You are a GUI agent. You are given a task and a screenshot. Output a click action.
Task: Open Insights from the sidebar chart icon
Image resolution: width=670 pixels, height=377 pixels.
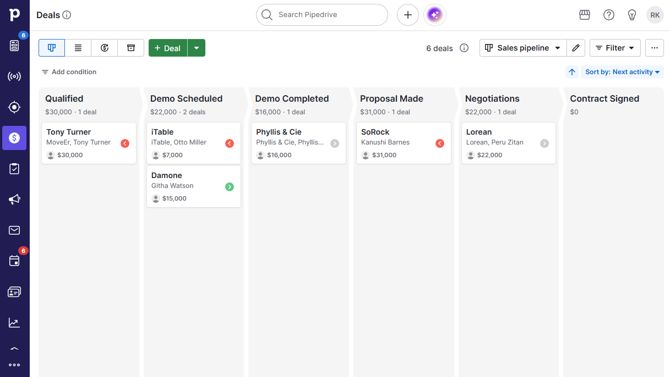point(14,323)
